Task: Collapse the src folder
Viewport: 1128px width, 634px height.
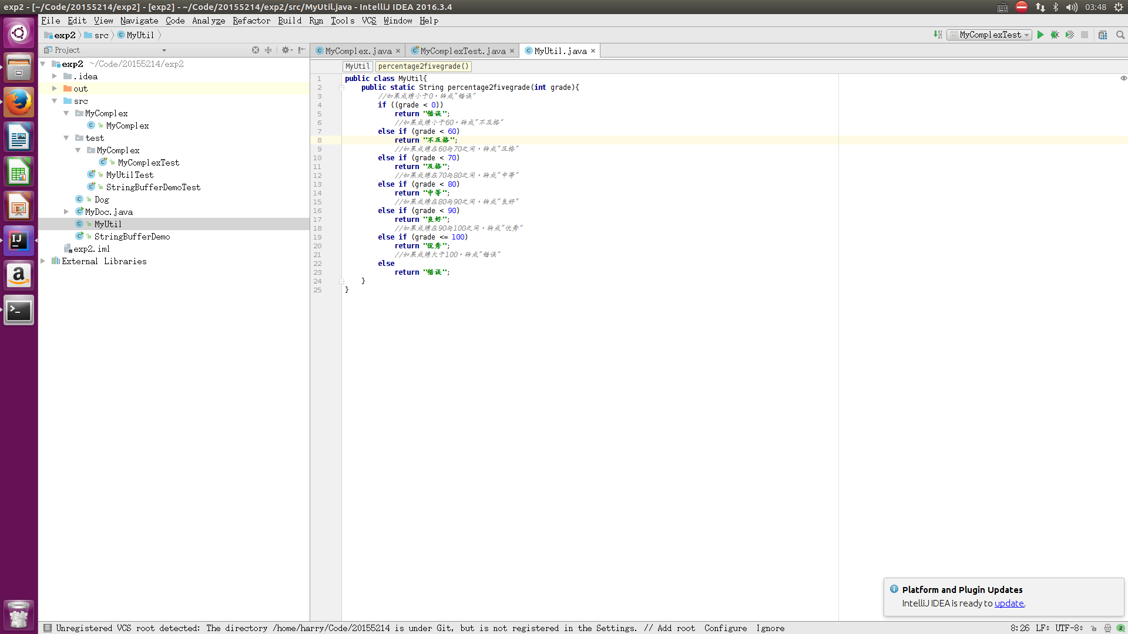Action: click(x=55, y=101)
